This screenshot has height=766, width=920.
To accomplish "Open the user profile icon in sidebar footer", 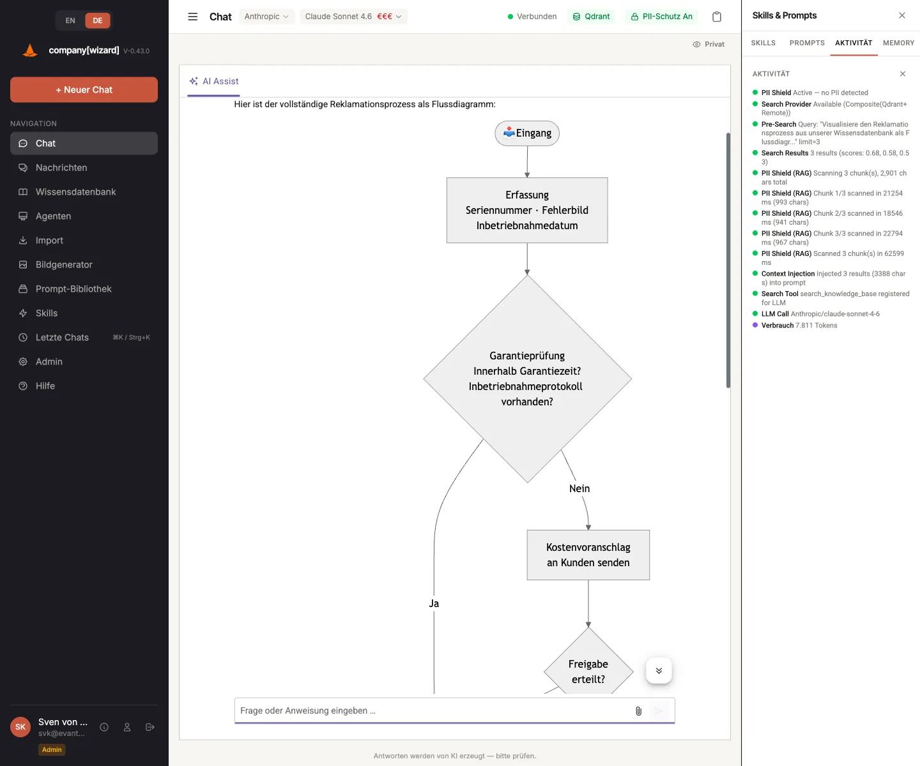I will coord(127,727).
